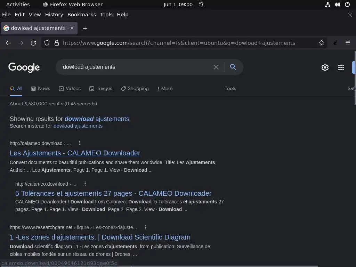The image size is (356, 267).
Task: Open the Firefox Web Browser app menu
Action: click(x=73, y=5)
